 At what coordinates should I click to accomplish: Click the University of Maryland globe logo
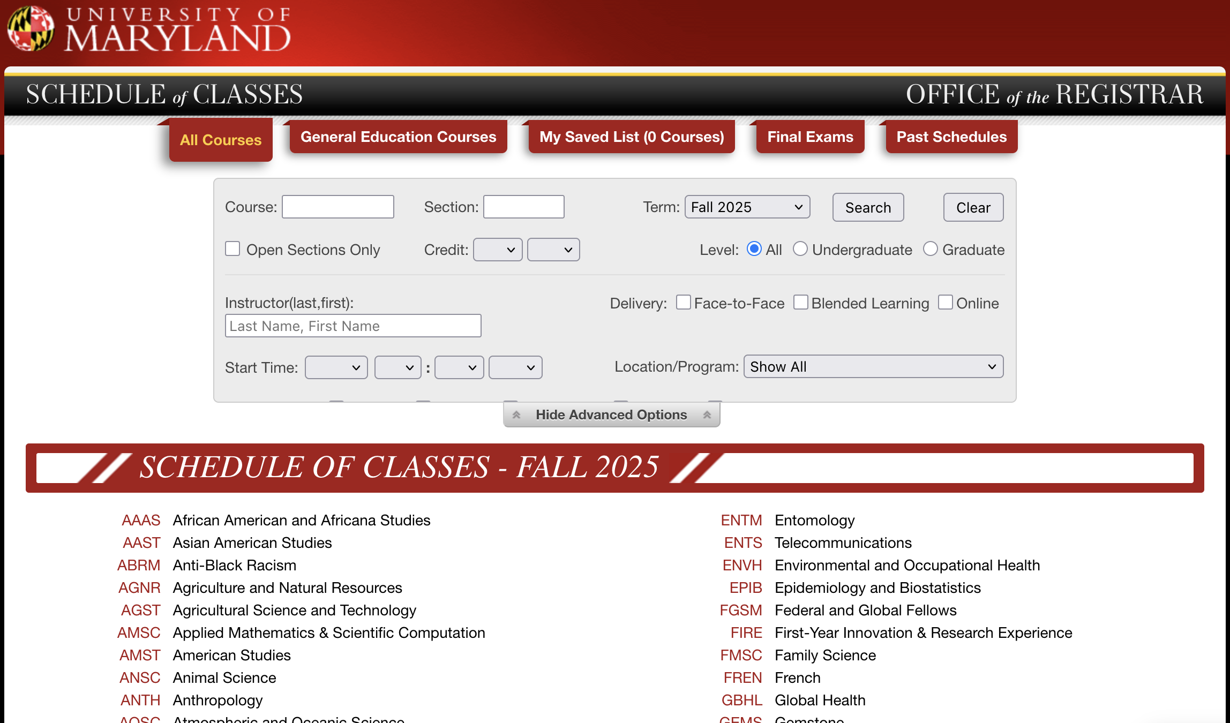31,28
